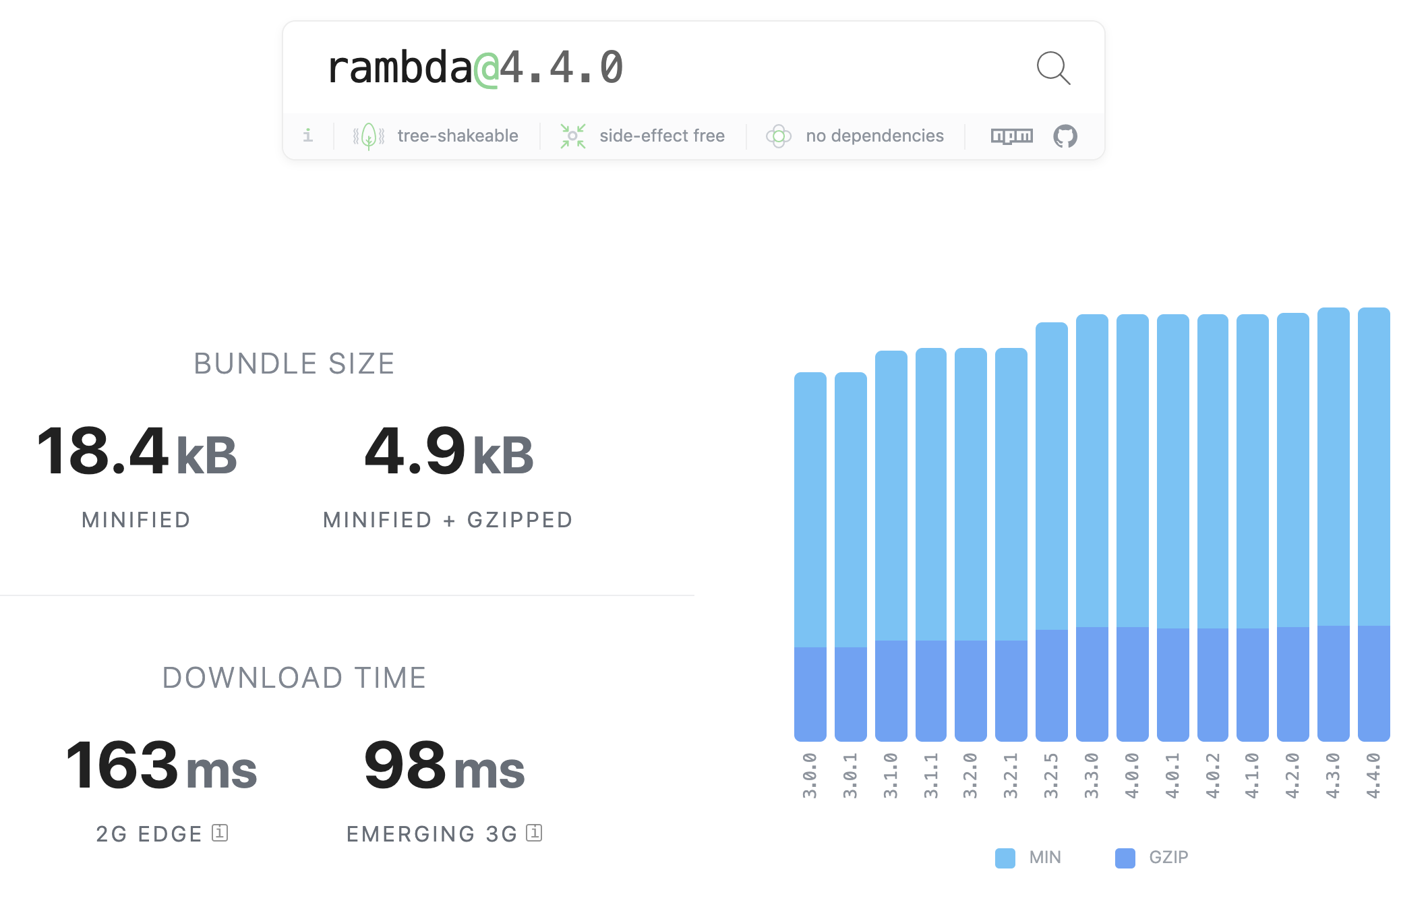Click the MIN legend color swatch
Viewport: 1428px width, 913px height.
1006,857
